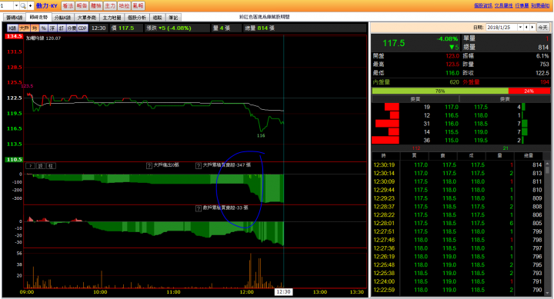Open the date picker dropdown
Viewport: 554px width, 299px height.
coord(520,27)
